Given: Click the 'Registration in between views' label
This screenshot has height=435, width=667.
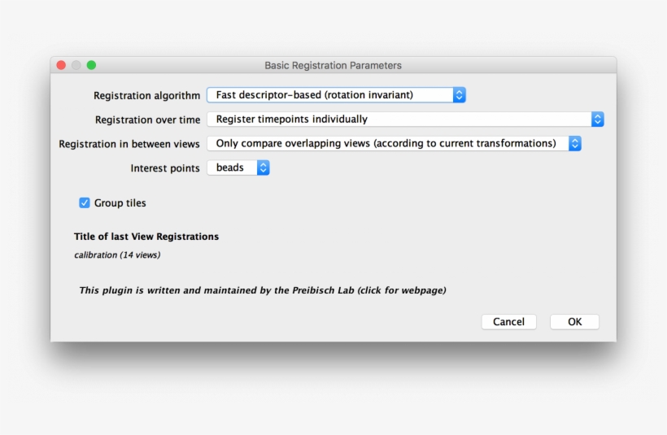Looking at the screenshot, I should click(129, 144).
